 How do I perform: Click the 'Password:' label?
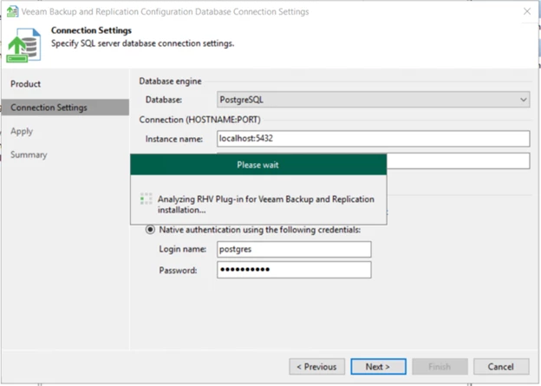point(178,270)
